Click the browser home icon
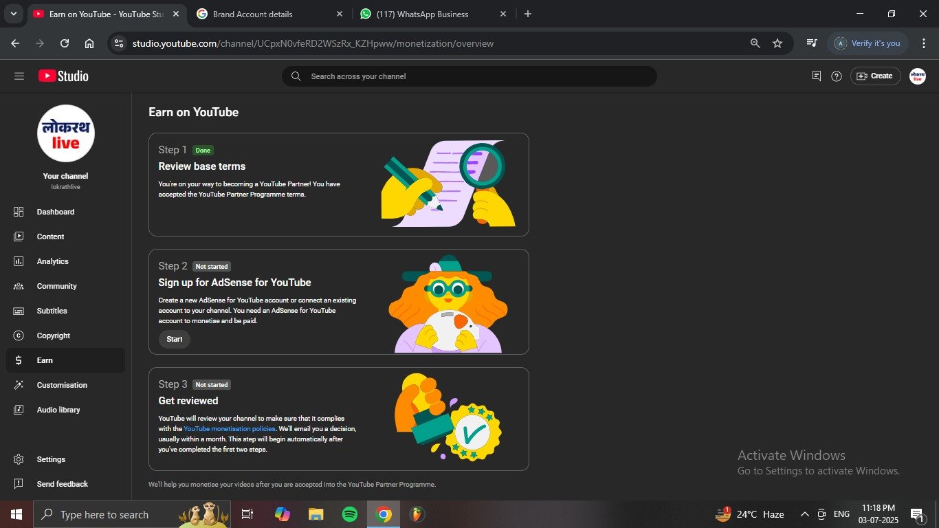 (89, 43)
